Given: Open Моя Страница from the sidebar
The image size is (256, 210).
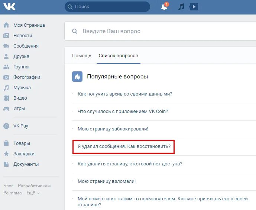Looking at the screenshot, I should (x=29, y=25).
